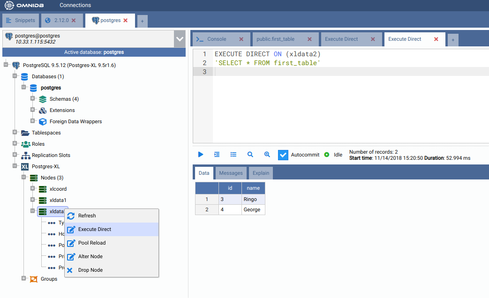Open the connection selector dropdown

click(180, 39)
